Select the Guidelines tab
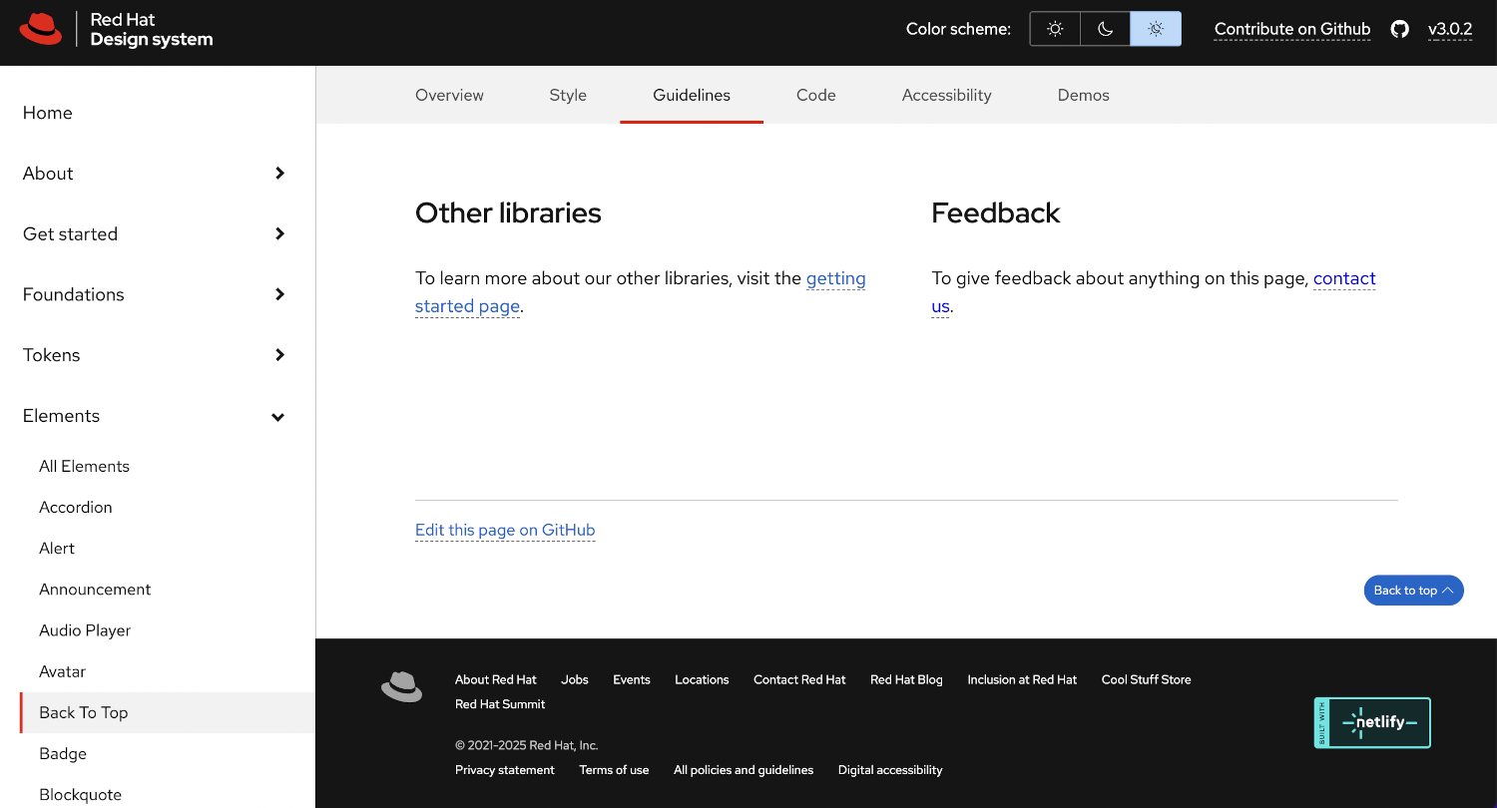 [692, 95]
